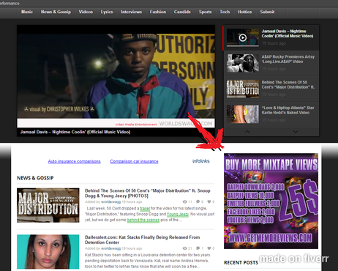Viewport: 338px width, 271px height.
Task: Click the NEWS & GOSSIP section heading
Action: pyautogui.click(x=35, y=178)
